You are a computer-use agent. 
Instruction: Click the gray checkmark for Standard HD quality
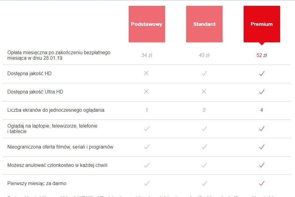coord(204,73)
